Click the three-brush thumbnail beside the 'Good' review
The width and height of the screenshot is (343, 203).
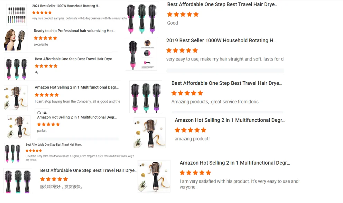click(142, 18)
